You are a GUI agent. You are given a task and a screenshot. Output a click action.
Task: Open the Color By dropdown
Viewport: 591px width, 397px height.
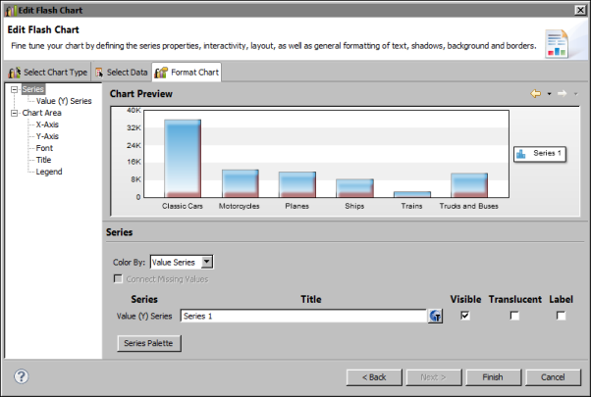(181, 262)
